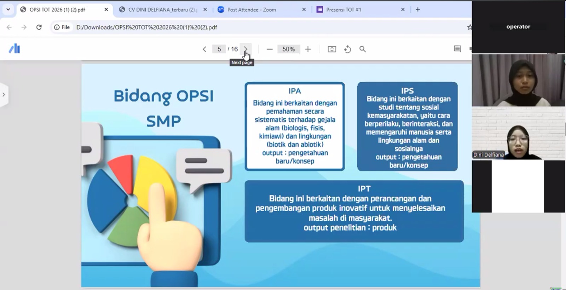Click the PDF viewer logo icon
This screenshot has height=290, width=566.
[x=15, y=49]
